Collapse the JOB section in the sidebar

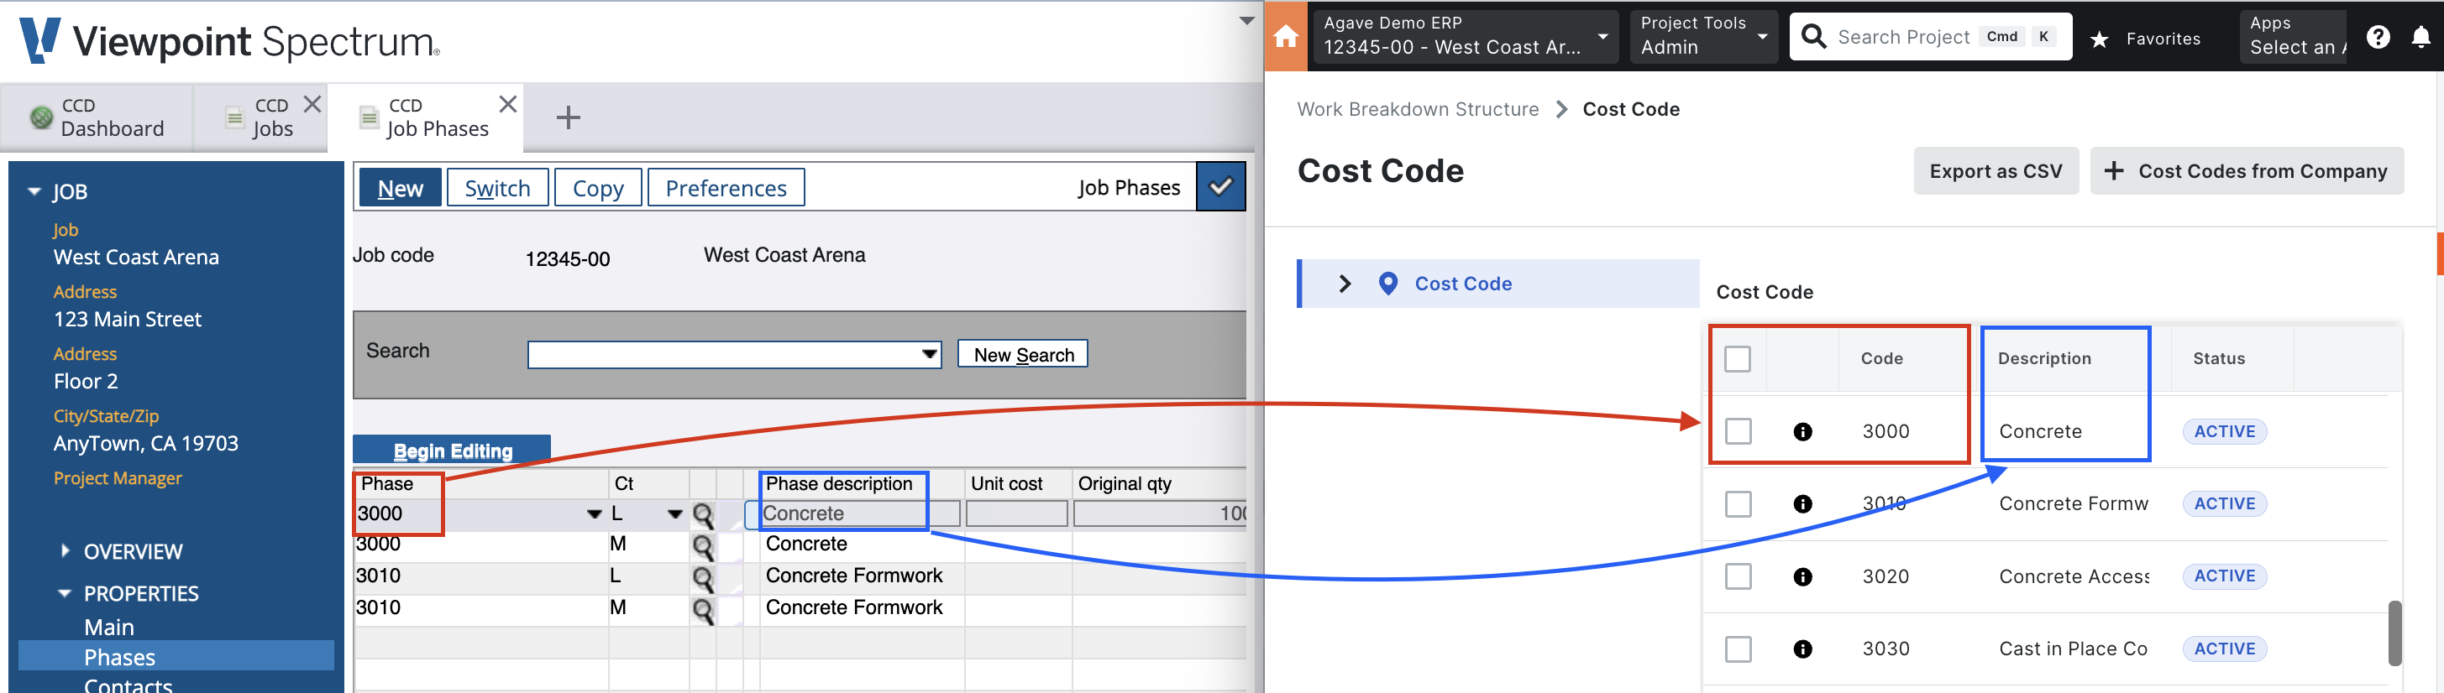(x=34, y=191)
